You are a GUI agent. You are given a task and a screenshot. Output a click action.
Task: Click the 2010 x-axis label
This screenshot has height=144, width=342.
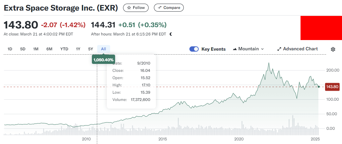point(86,139)
